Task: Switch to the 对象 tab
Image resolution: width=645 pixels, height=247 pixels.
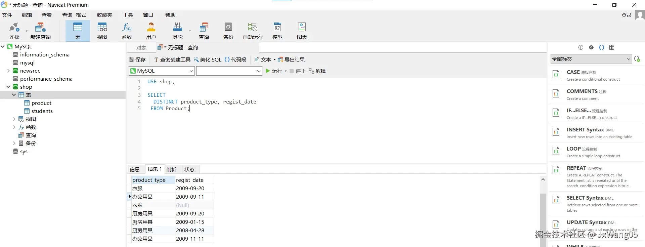Action: pyautogui.click(x=141, y=48)
